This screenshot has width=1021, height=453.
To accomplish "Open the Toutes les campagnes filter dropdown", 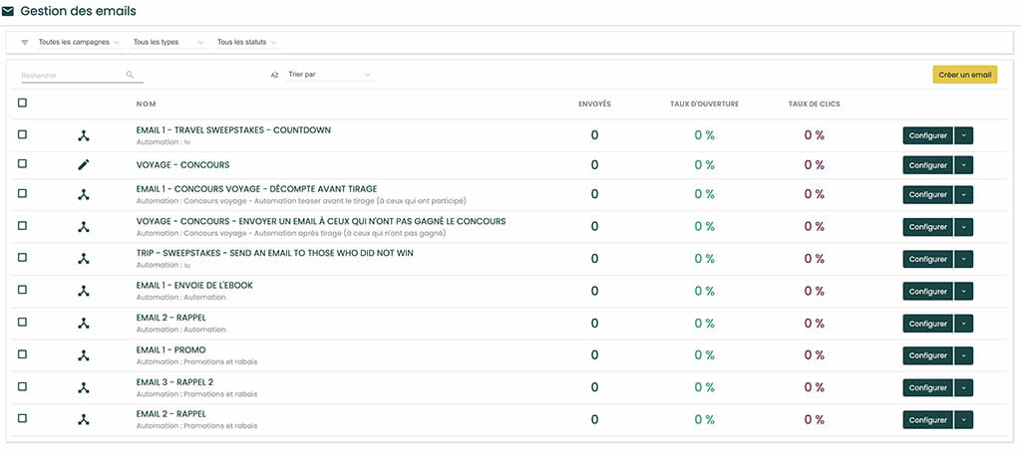I will tap(80, 42).
